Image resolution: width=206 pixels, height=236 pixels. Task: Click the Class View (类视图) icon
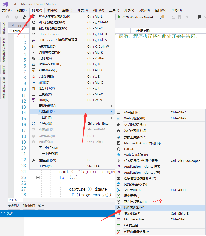33,58
